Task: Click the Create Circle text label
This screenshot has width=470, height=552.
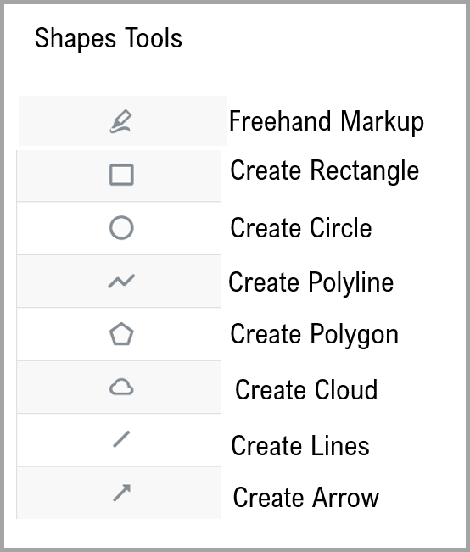Action: pos(301,228)
